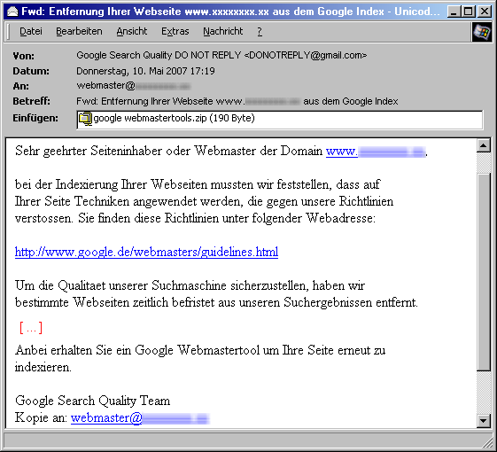This screenshot has width=497, height=452.
Task: Click the zip attachment icon
Action: [x=85, y=119]
